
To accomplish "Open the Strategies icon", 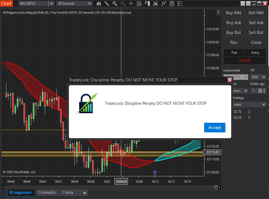I will (172, 3).
